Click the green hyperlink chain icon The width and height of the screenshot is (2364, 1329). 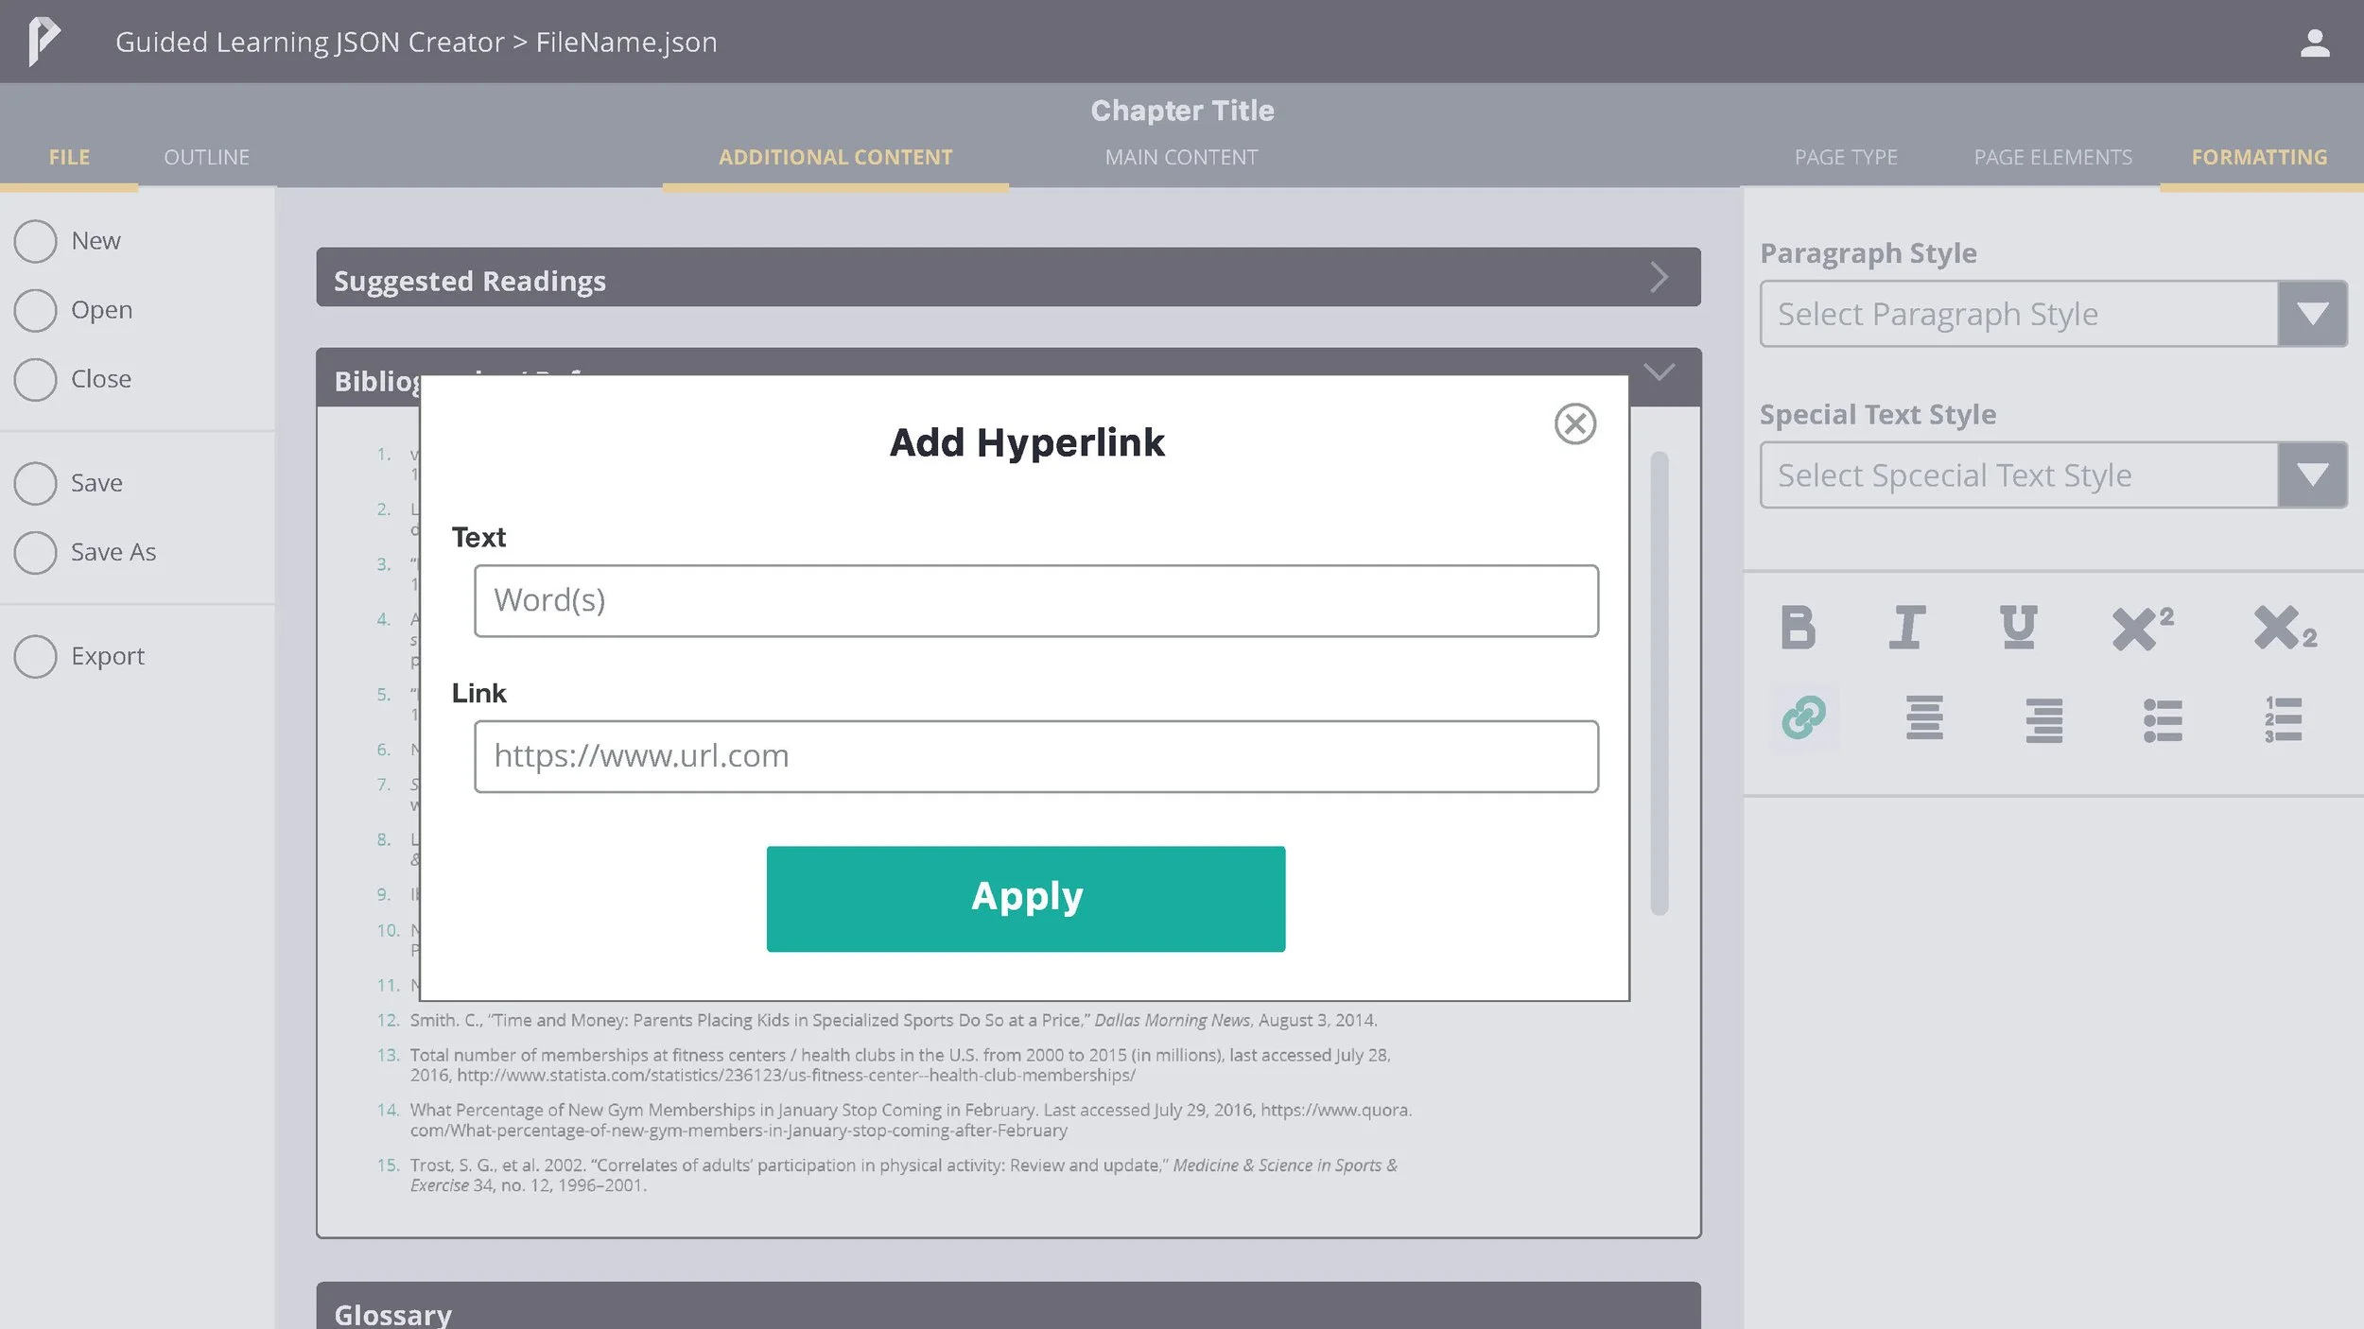[x=1803, y=717]
